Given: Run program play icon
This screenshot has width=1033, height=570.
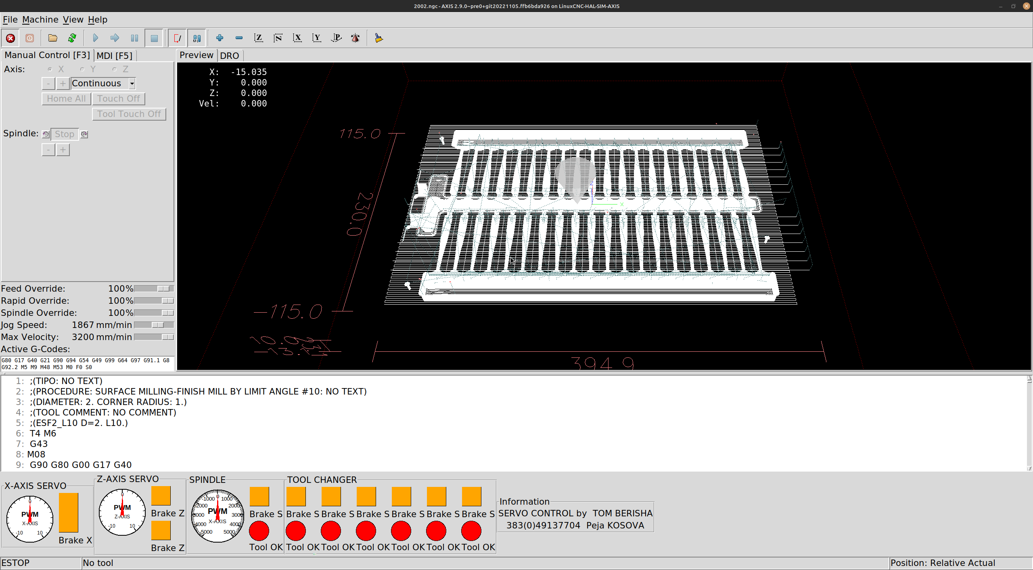Looking at the screenshot, I should click(96, 38).
